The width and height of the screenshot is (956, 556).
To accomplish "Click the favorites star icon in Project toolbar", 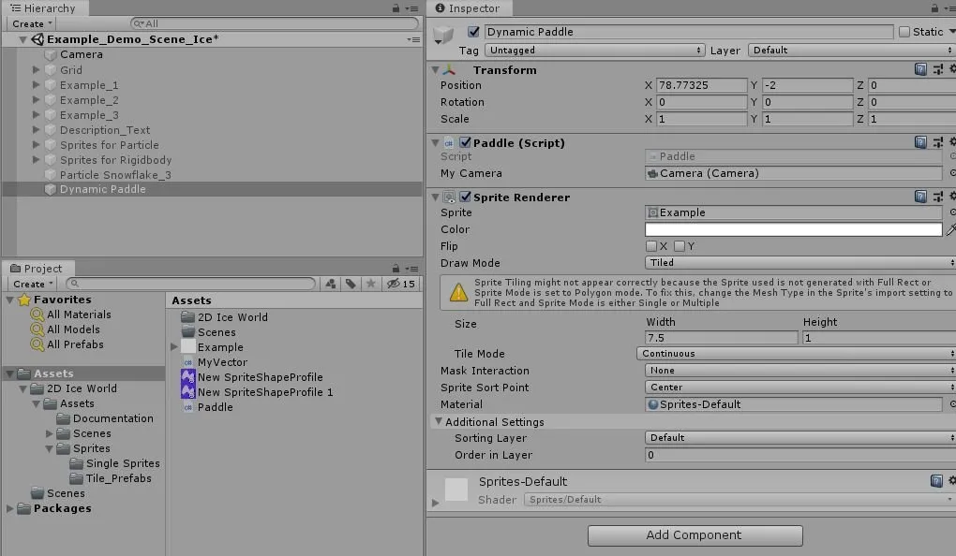I will (x=371, y=284).
